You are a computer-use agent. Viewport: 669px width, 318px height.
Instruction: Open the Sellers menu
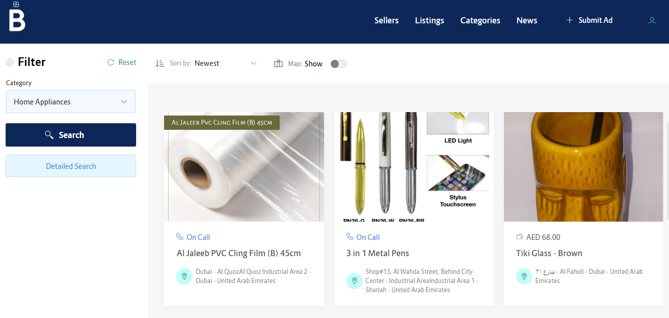(387, 20)
